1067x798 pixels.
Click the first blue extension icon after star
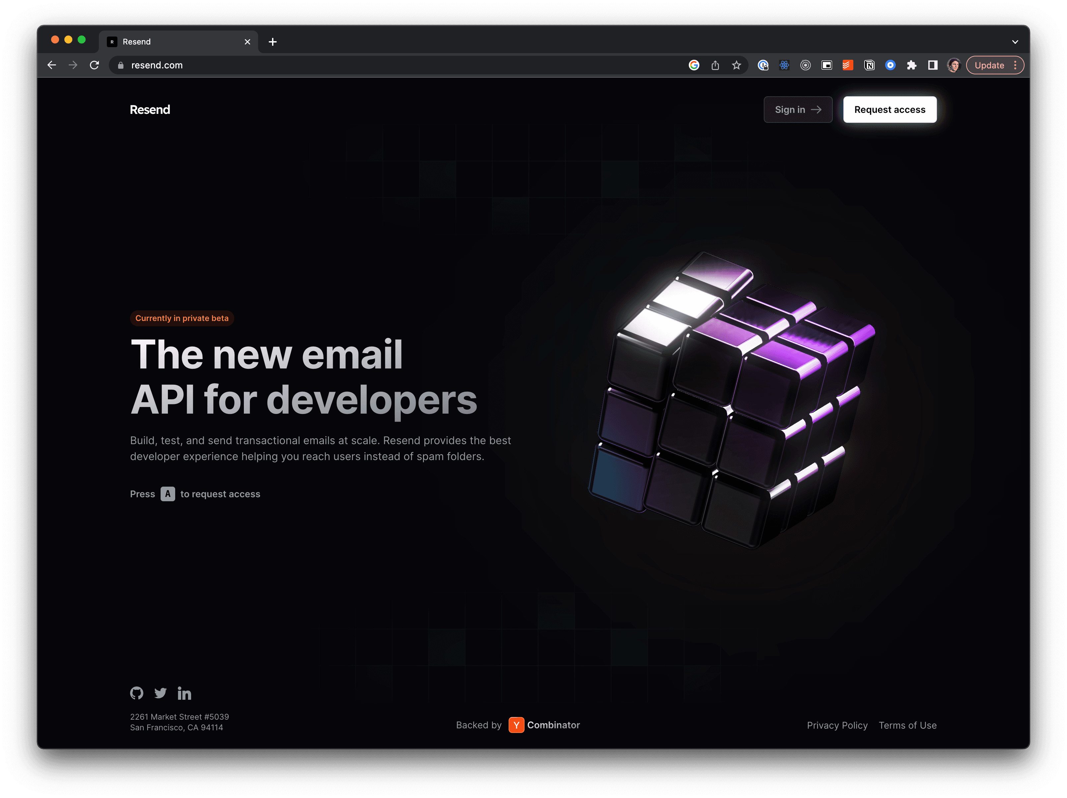pyautogui.click(x=763, y=65)
